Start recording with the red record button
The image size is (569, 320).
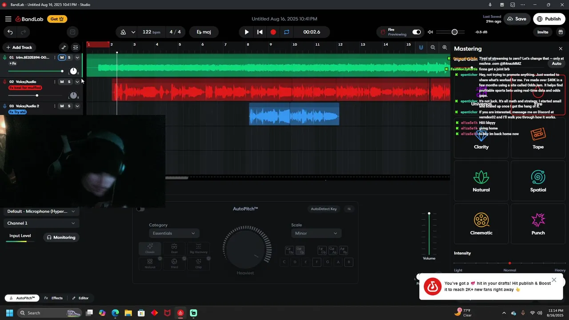273,32
